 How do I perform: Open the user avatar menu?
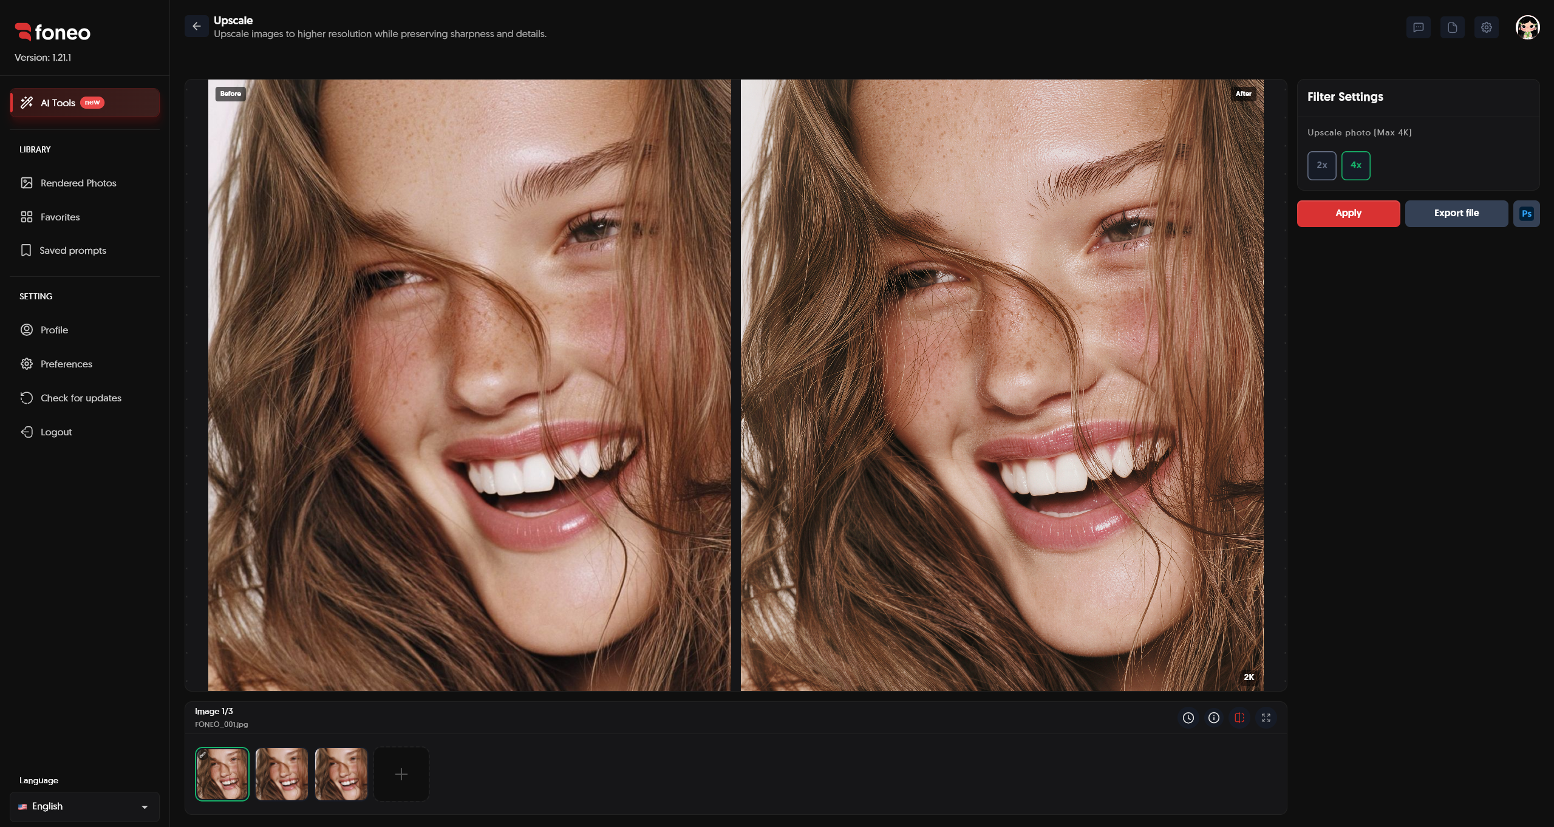point(1527,27)
